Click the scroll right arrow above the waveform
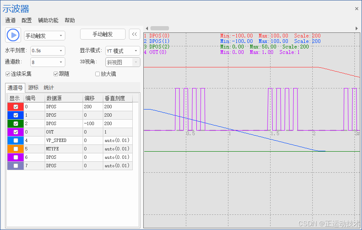Image resolution: width=362 pixels, height=230 pixels. (357, 28)
